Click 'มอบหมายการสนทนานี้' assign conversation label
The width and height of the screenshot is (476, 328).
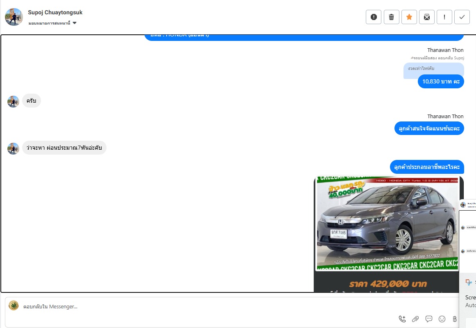click(50, 23)
